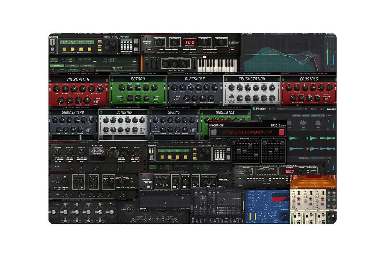
Task: Toggle the Transient FX power icon in Physion
Action: coord(254,116)
